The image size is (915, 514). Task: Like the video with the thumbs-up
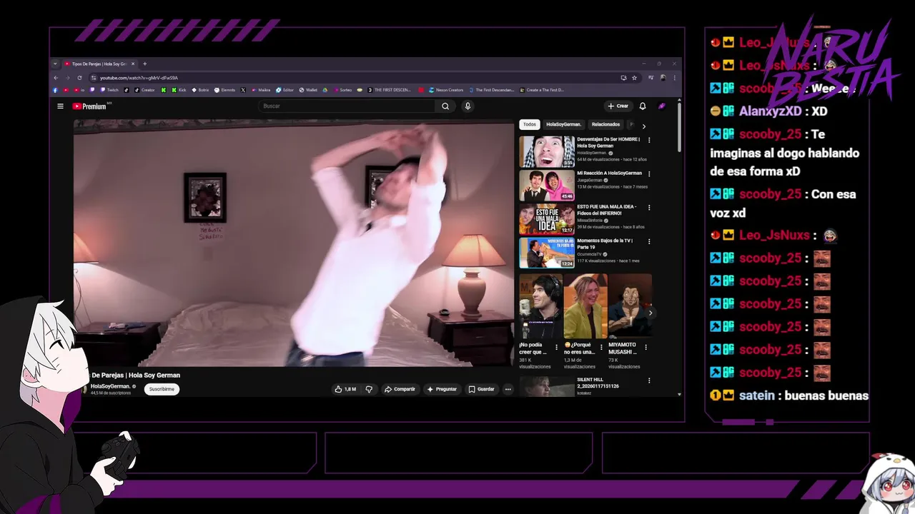345,389
